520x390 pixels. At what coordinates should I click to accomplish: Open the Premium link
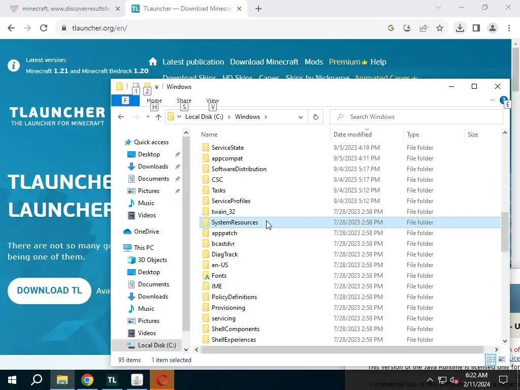point(348,61)
